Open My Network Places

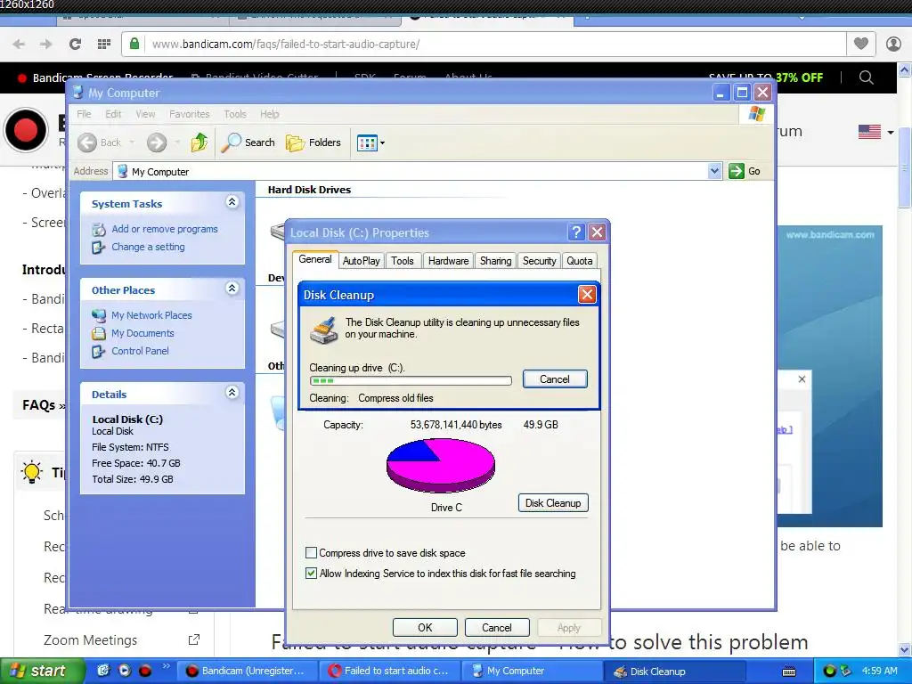[x=151, y=315]
